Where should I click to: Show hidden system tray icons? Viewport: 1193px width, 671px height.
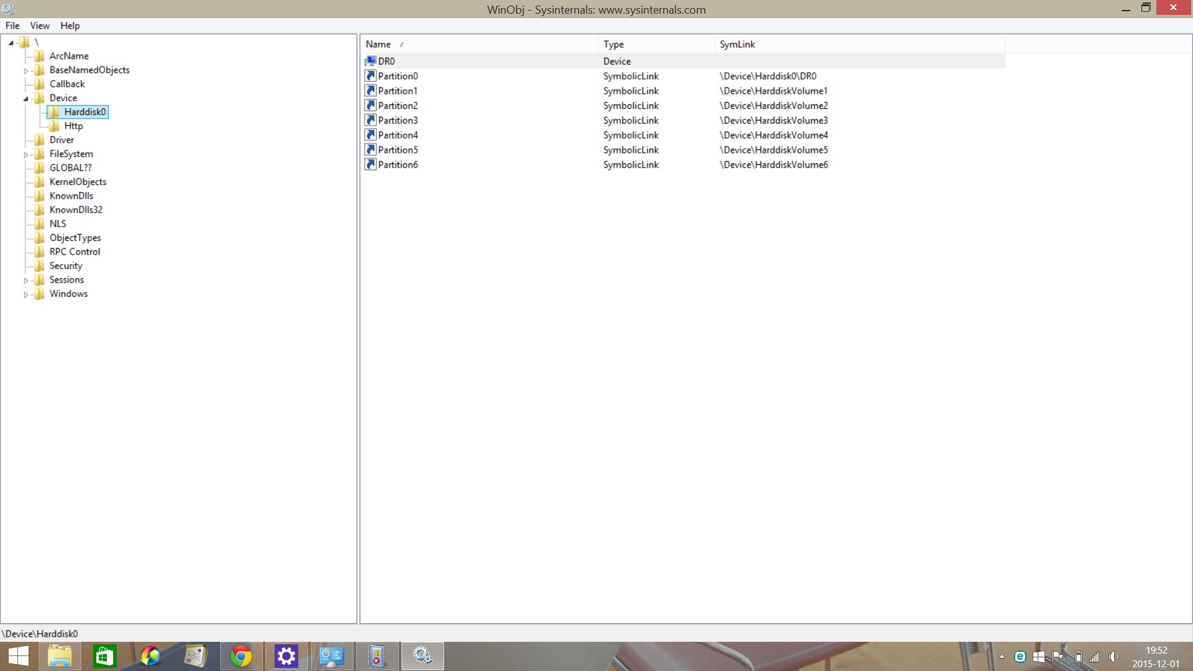point(1002,657)
